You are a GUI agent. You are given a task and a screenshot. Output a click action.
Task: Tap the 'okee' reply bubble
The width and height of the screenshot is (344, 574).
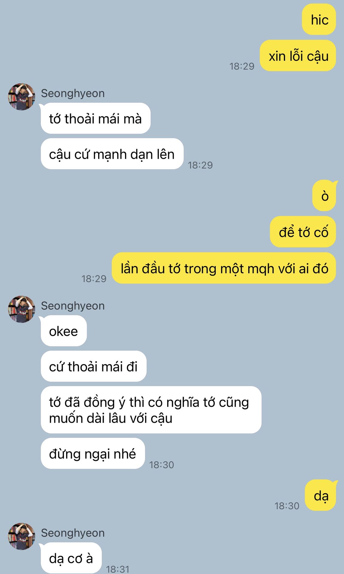(x=64, y=331)
